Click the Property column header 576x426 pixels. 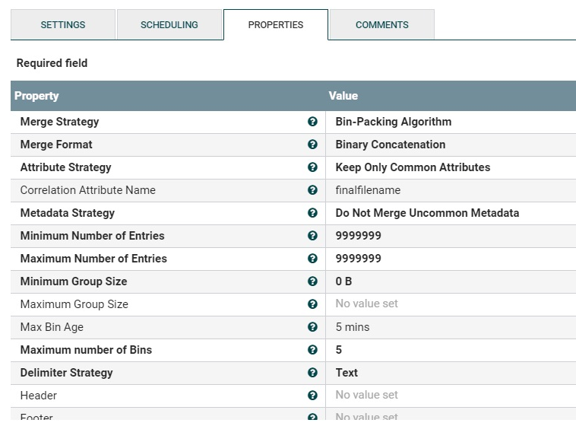click(x=36, y=96)
